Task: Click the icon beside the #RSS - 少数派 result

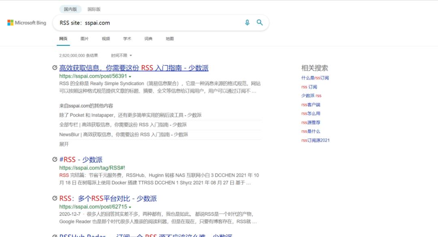Action: click(55, 159)
